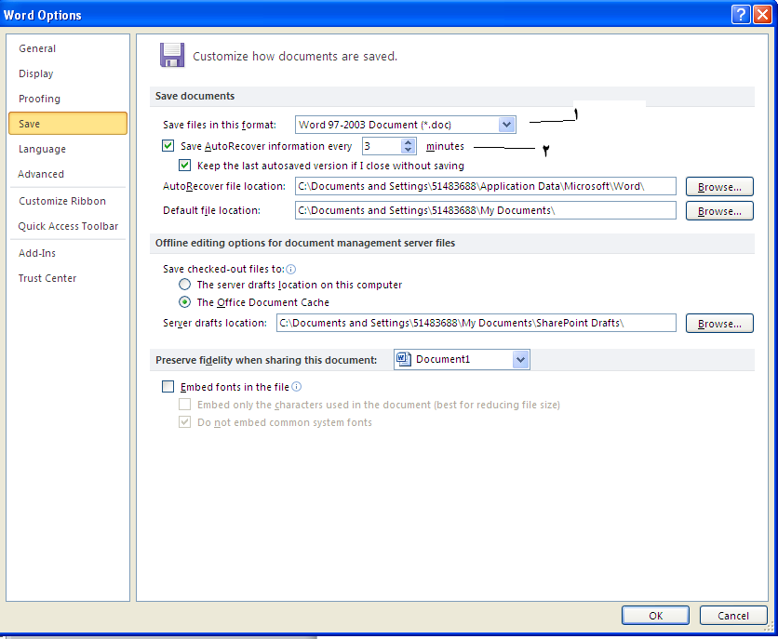The height and width of the screenshot is (639, 778).
Task: Go to Customize Ribbon settings
Action: 62,201
